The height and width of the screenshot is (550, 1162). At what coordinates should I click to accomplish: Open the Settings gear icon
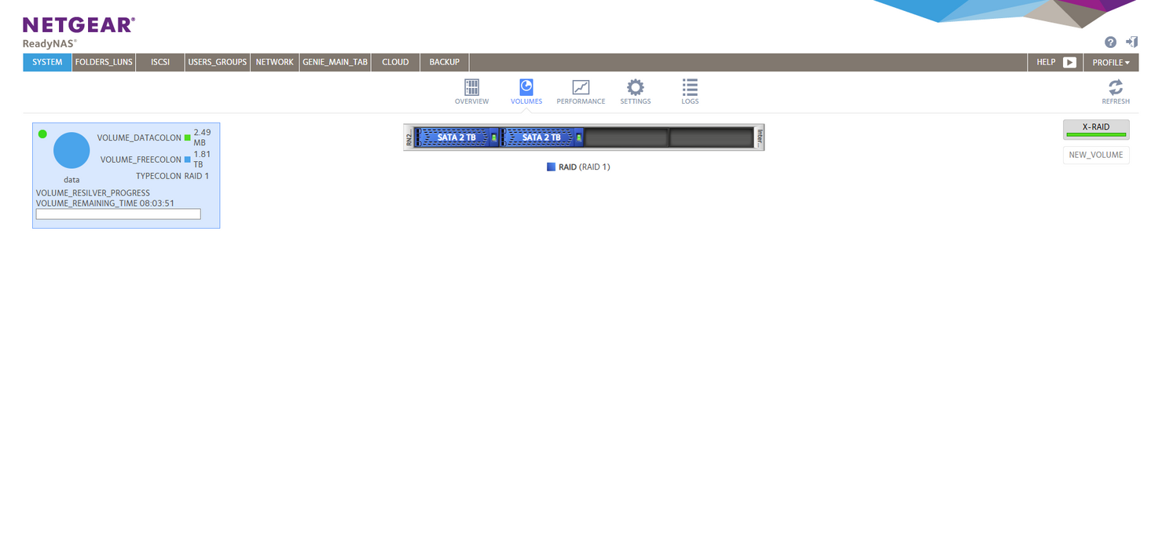635,88
